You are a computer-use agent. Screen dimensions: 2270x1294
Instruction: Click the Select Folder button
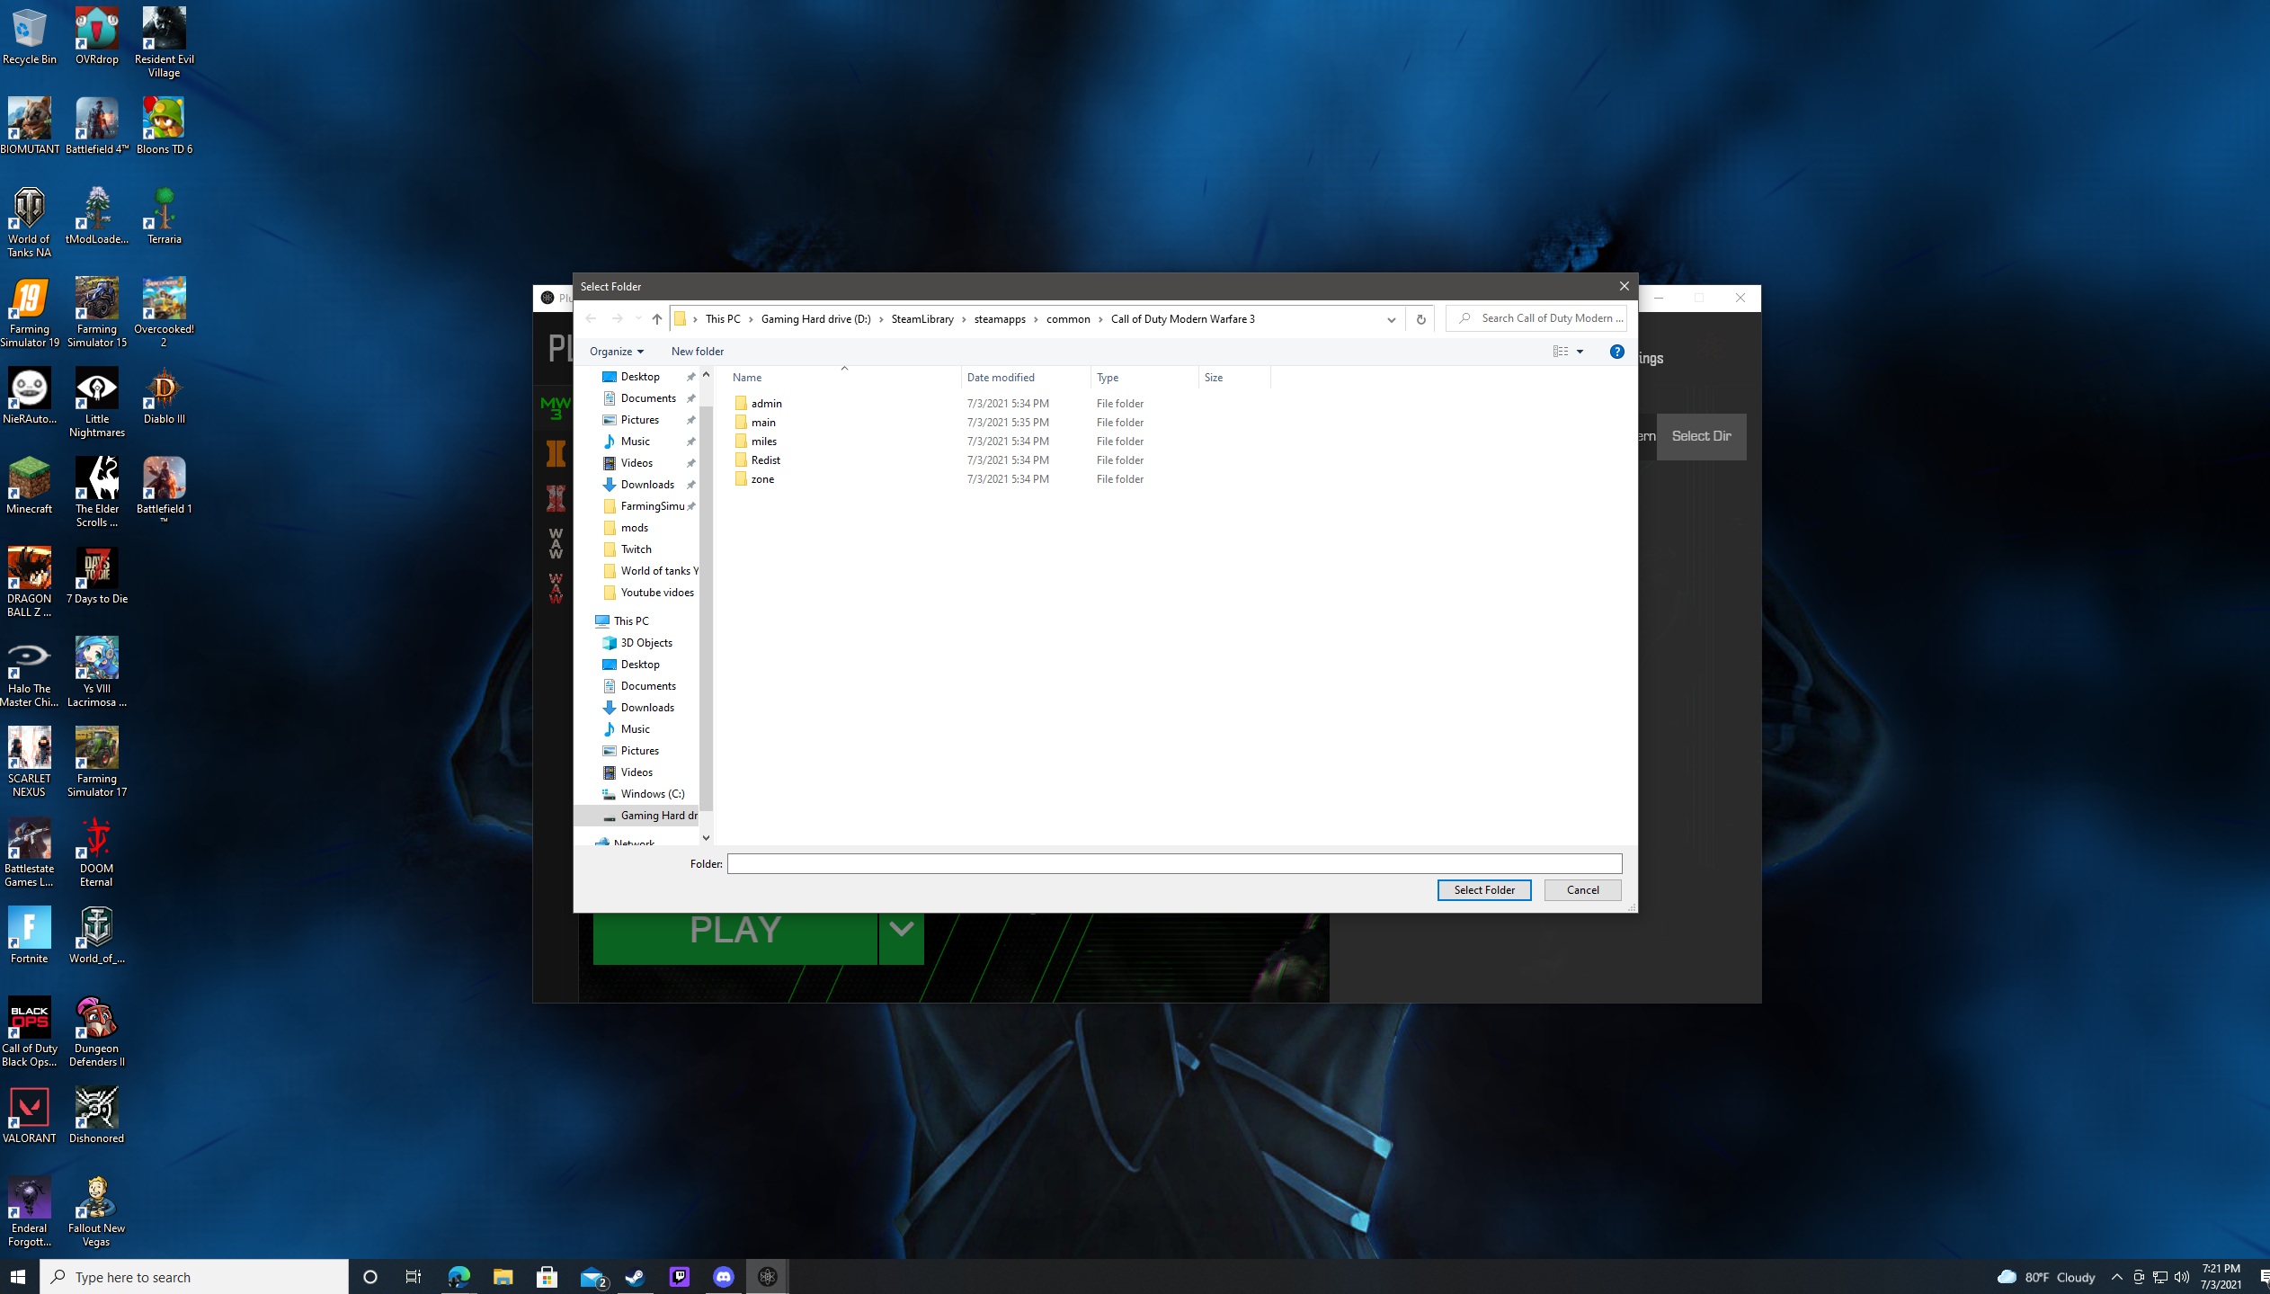pos(1483,889)
